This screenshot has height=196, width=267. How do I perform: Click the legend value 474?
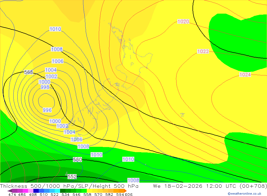click(12, 194)
